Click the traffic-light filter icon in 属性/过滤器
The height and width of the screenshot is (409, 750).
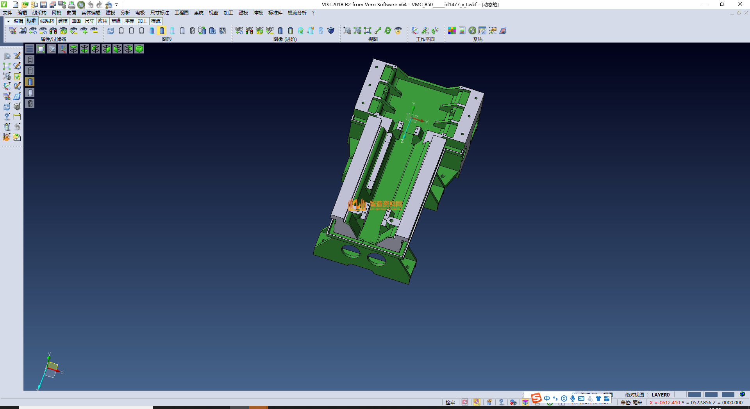tap(53, 30)
